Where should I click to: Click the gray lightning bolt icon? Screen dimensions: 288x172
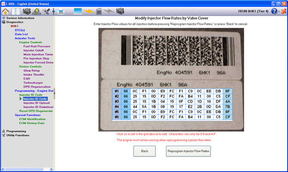pos(109,11)
